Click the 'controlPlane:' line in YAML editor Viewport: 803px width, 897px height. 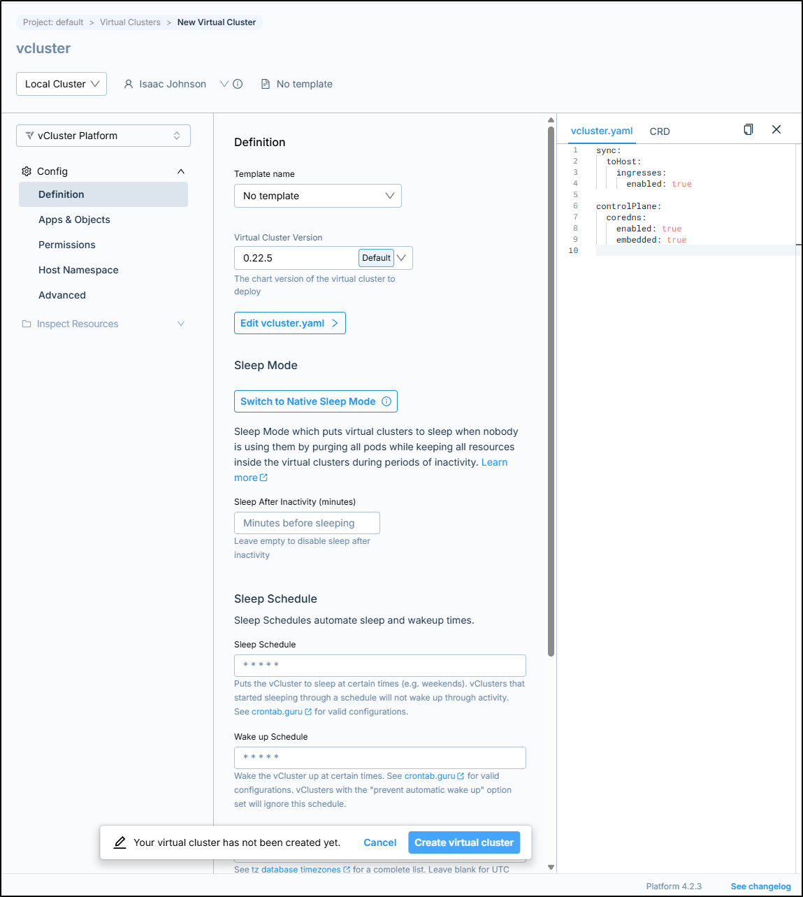628,206
